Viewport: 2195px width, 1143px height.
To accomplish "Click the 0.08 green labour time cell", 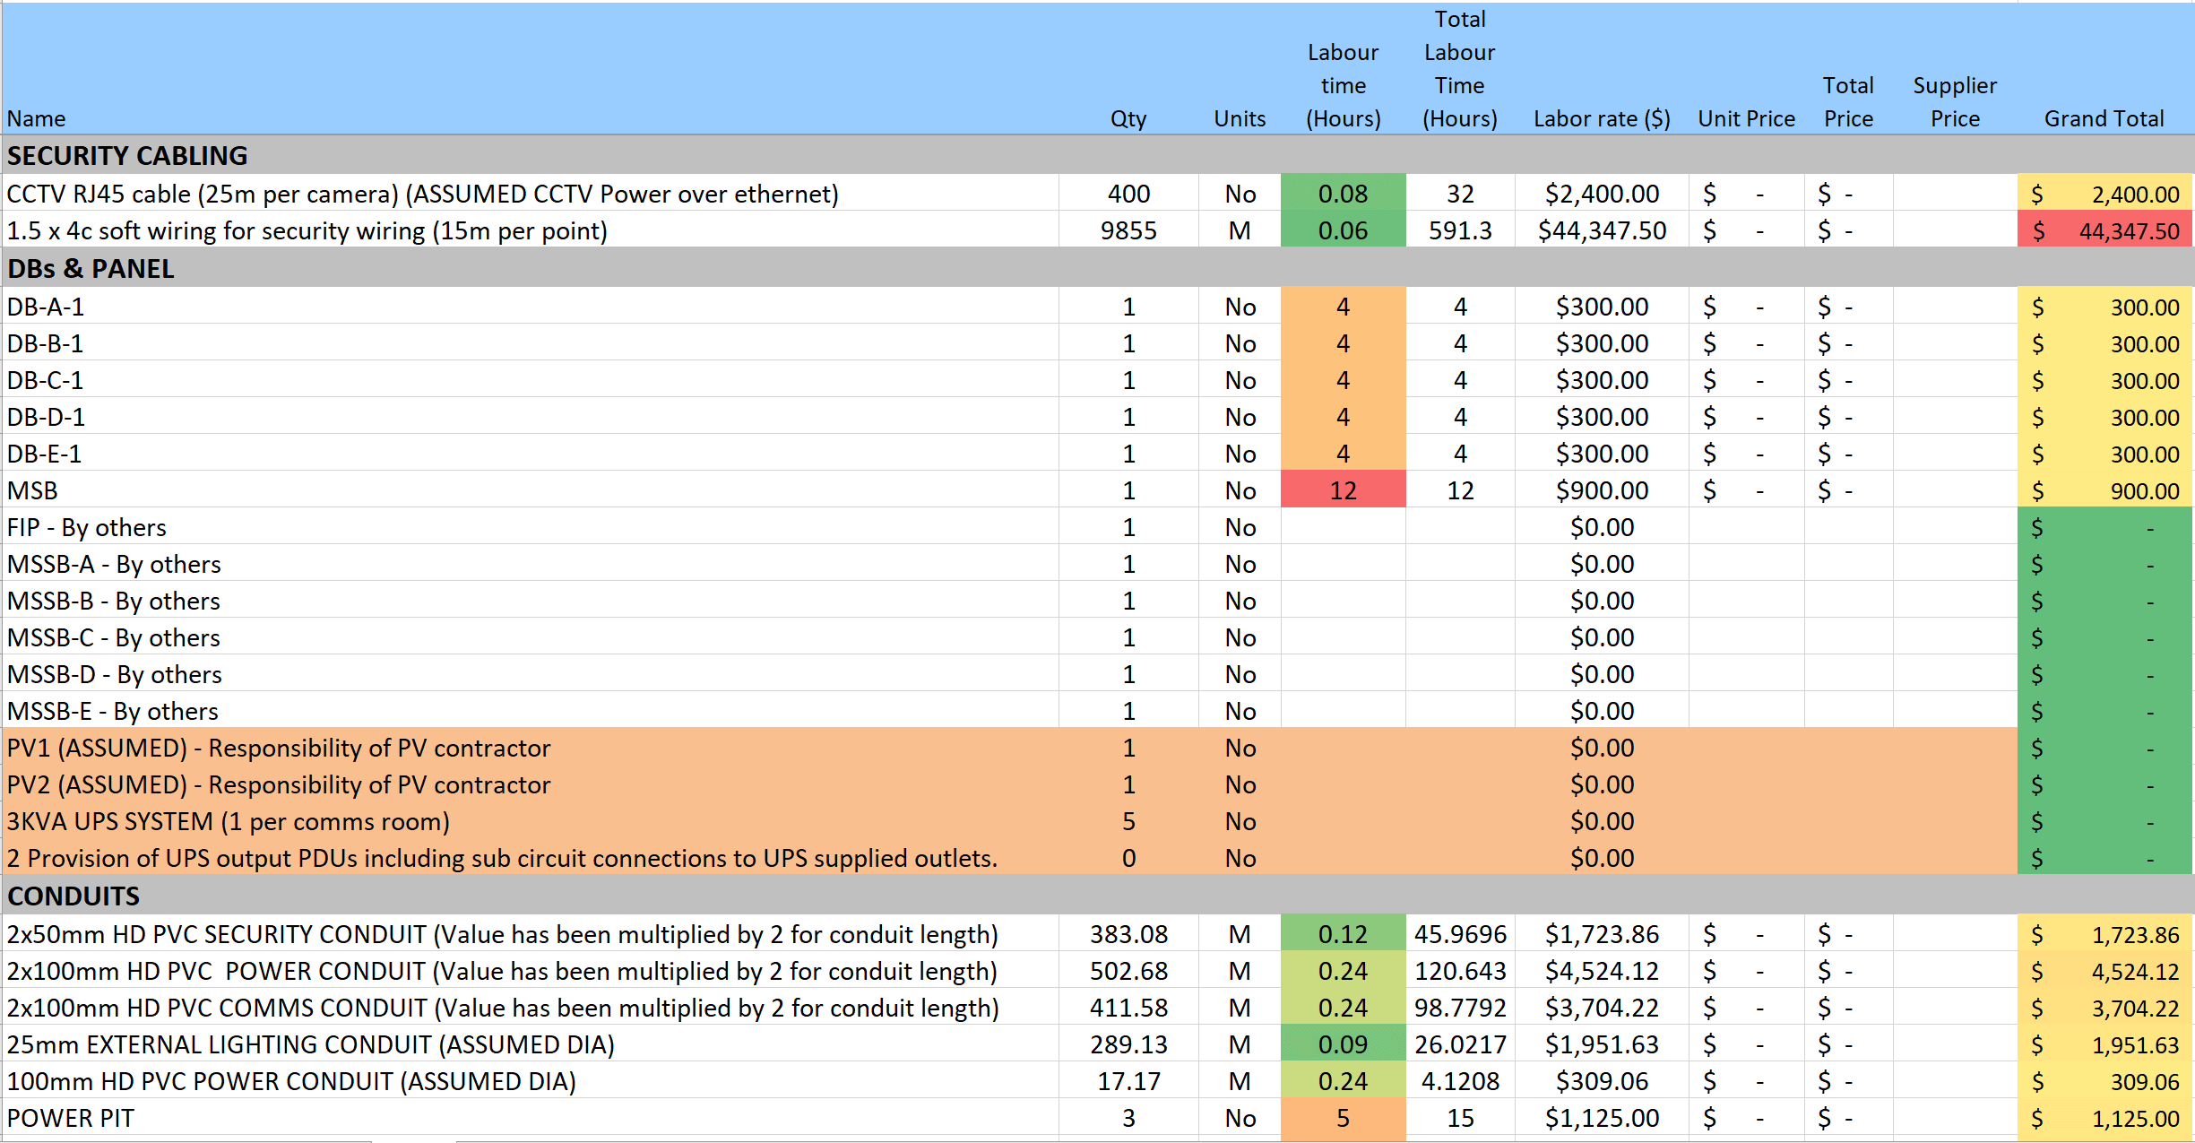I will (1342, 194).
